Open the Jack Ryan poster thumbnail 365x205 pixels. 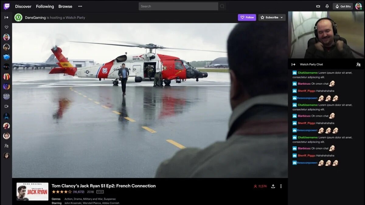point(32,192)
